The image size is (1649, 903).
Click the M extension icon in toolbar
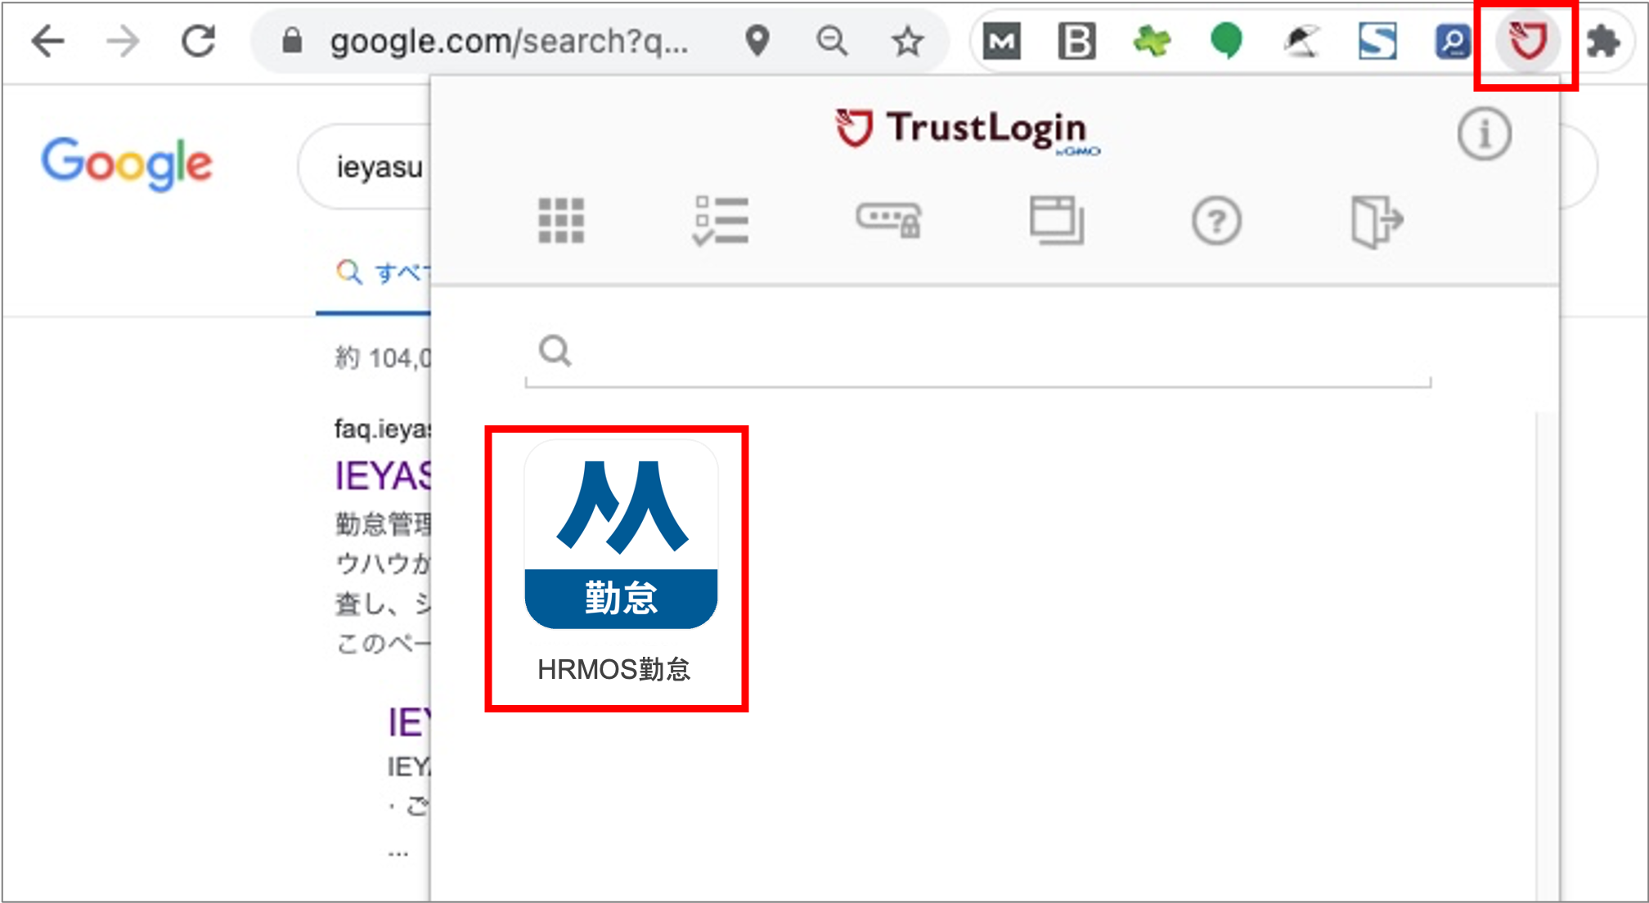click(x=1002, y=39)
